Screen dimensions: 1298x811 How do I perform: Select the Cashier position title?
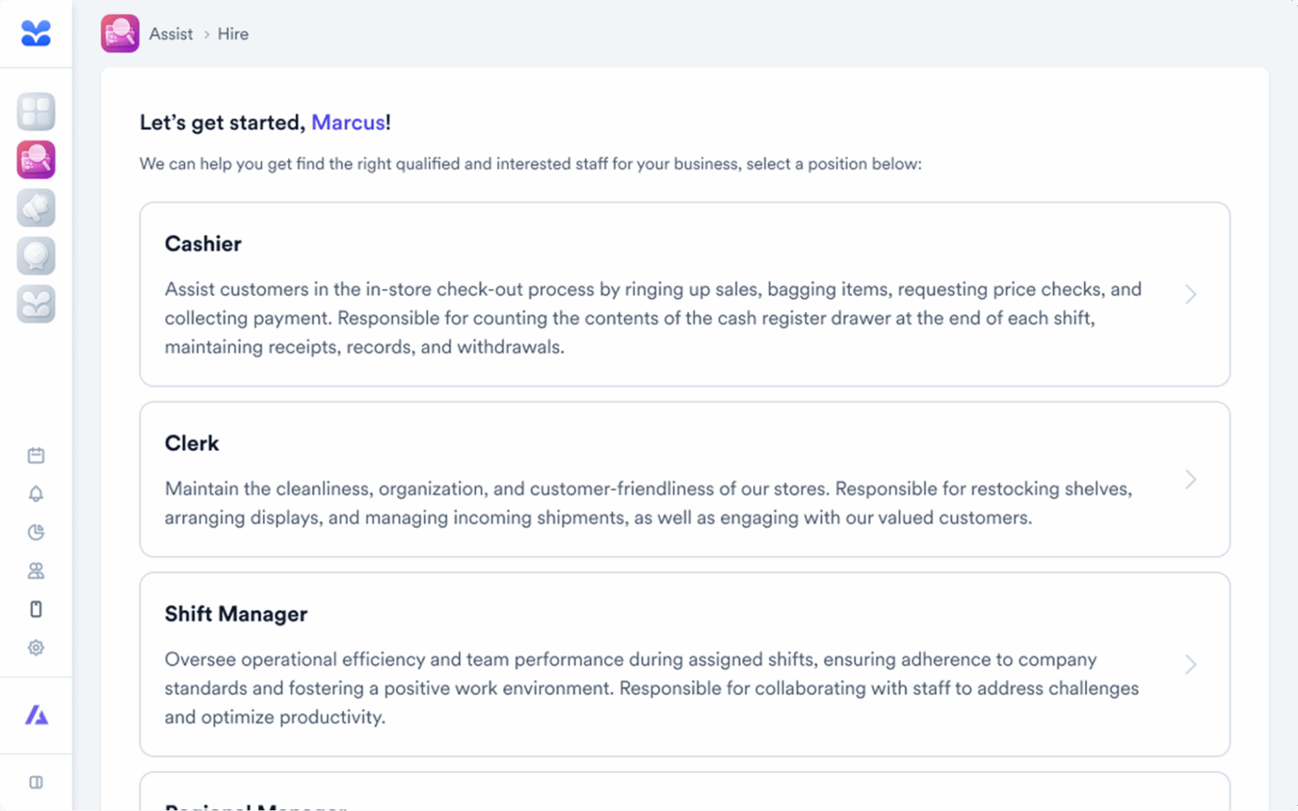pyautogui.click(x=203, y=244)
